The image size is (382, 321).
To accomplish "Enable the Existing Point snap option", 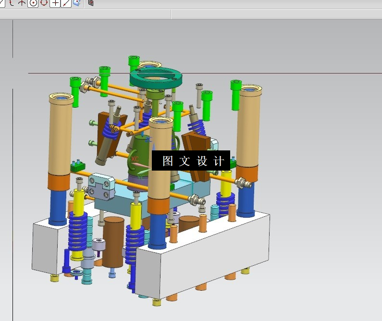I will pyautogui.click(x=55, y=3).
